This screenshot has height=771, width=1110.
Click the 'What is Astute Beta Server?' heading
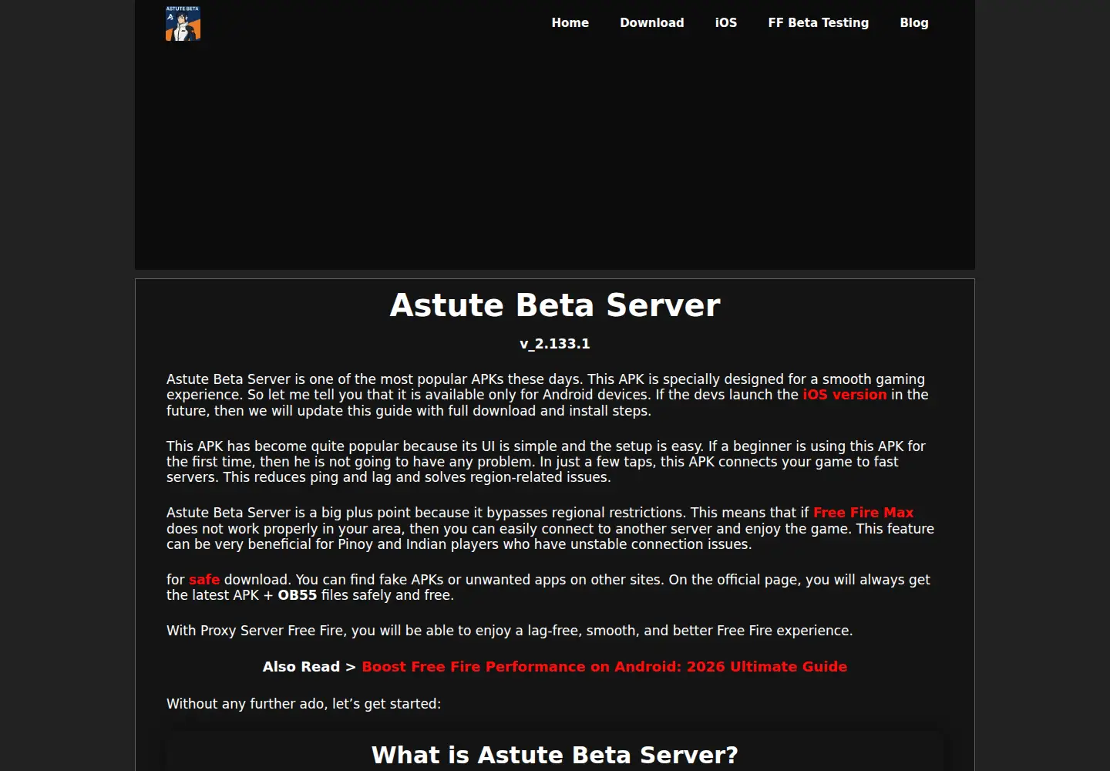(x=555, y=755)
